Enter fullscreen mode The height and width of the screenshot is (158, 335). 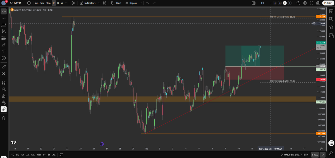pyautogui.click(x=312, y=3)
